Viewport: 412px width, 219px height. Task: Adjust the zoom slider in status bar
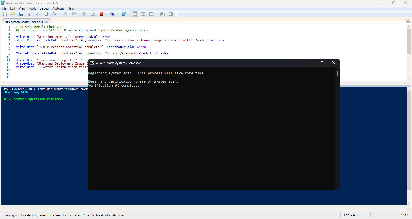tap(371, 215)
